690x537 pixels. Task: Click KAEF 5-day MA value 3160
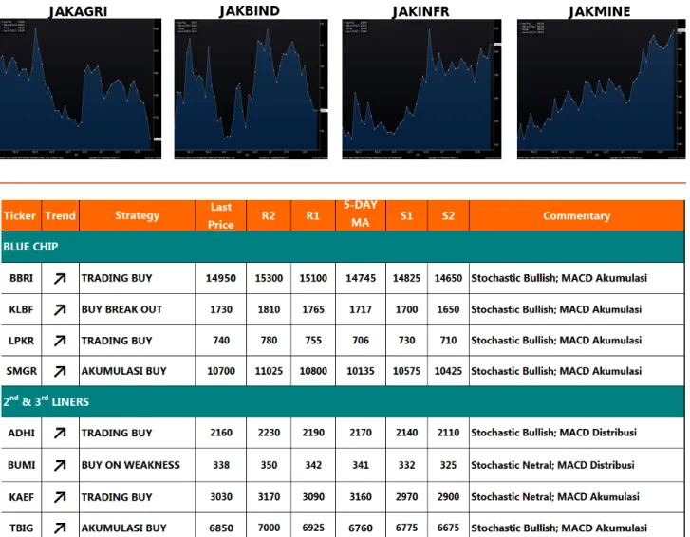tap(361, 497)
